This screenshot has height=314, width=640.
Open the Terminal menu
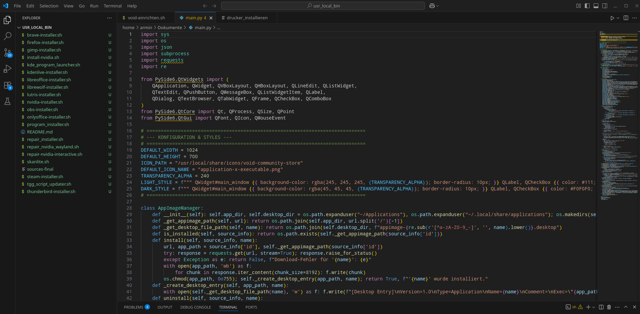coord(112,6)
